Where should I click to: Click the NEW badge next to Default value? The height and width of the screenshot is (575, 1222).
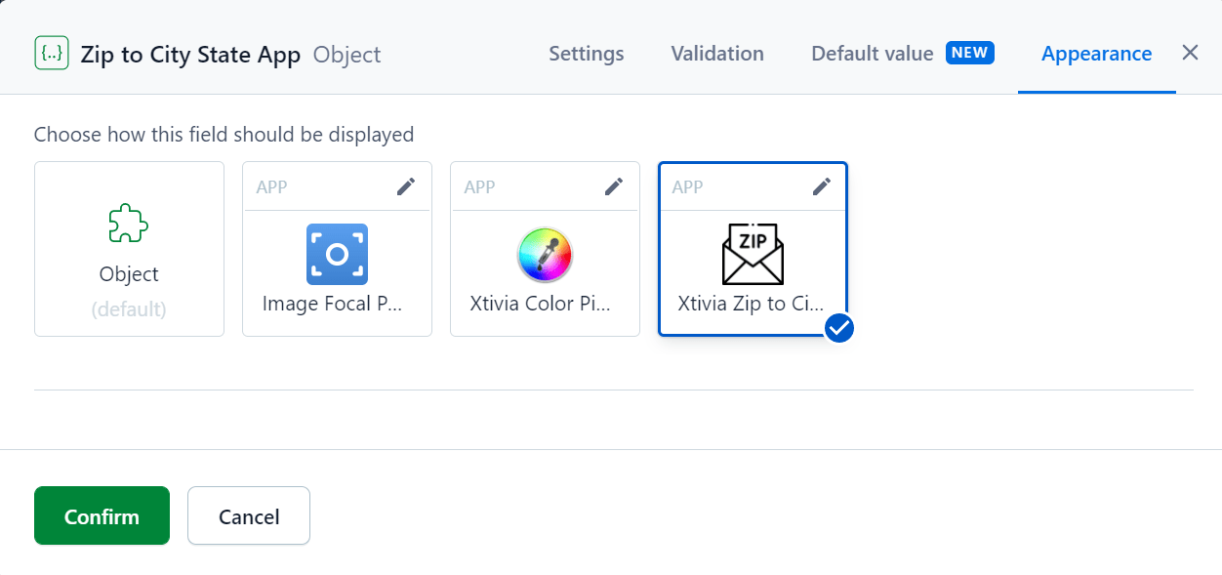pyautogui.click(x=970, y=53)
